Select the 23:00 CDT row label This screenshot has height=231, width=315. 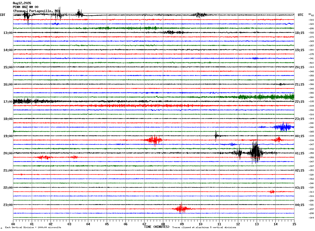click(8, 205)
